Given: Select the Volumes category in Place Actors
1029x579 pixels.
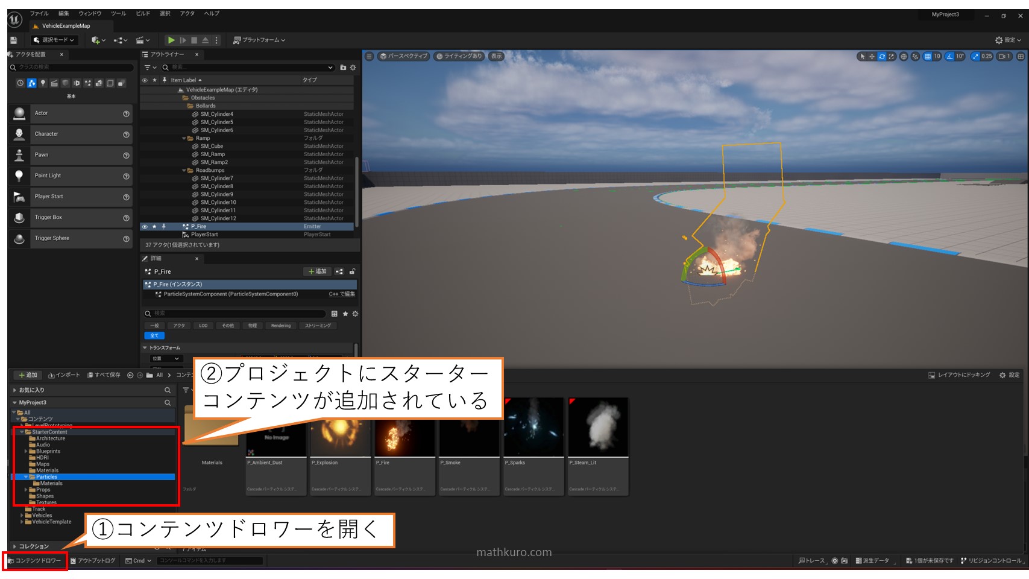Looking at the screenshot, I should 110,83.
